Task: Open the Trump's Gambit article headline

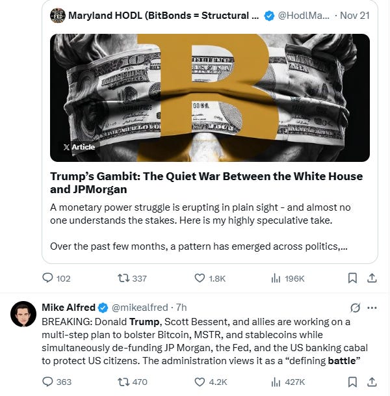Action: pyautogui.click(x=206, y=183)
